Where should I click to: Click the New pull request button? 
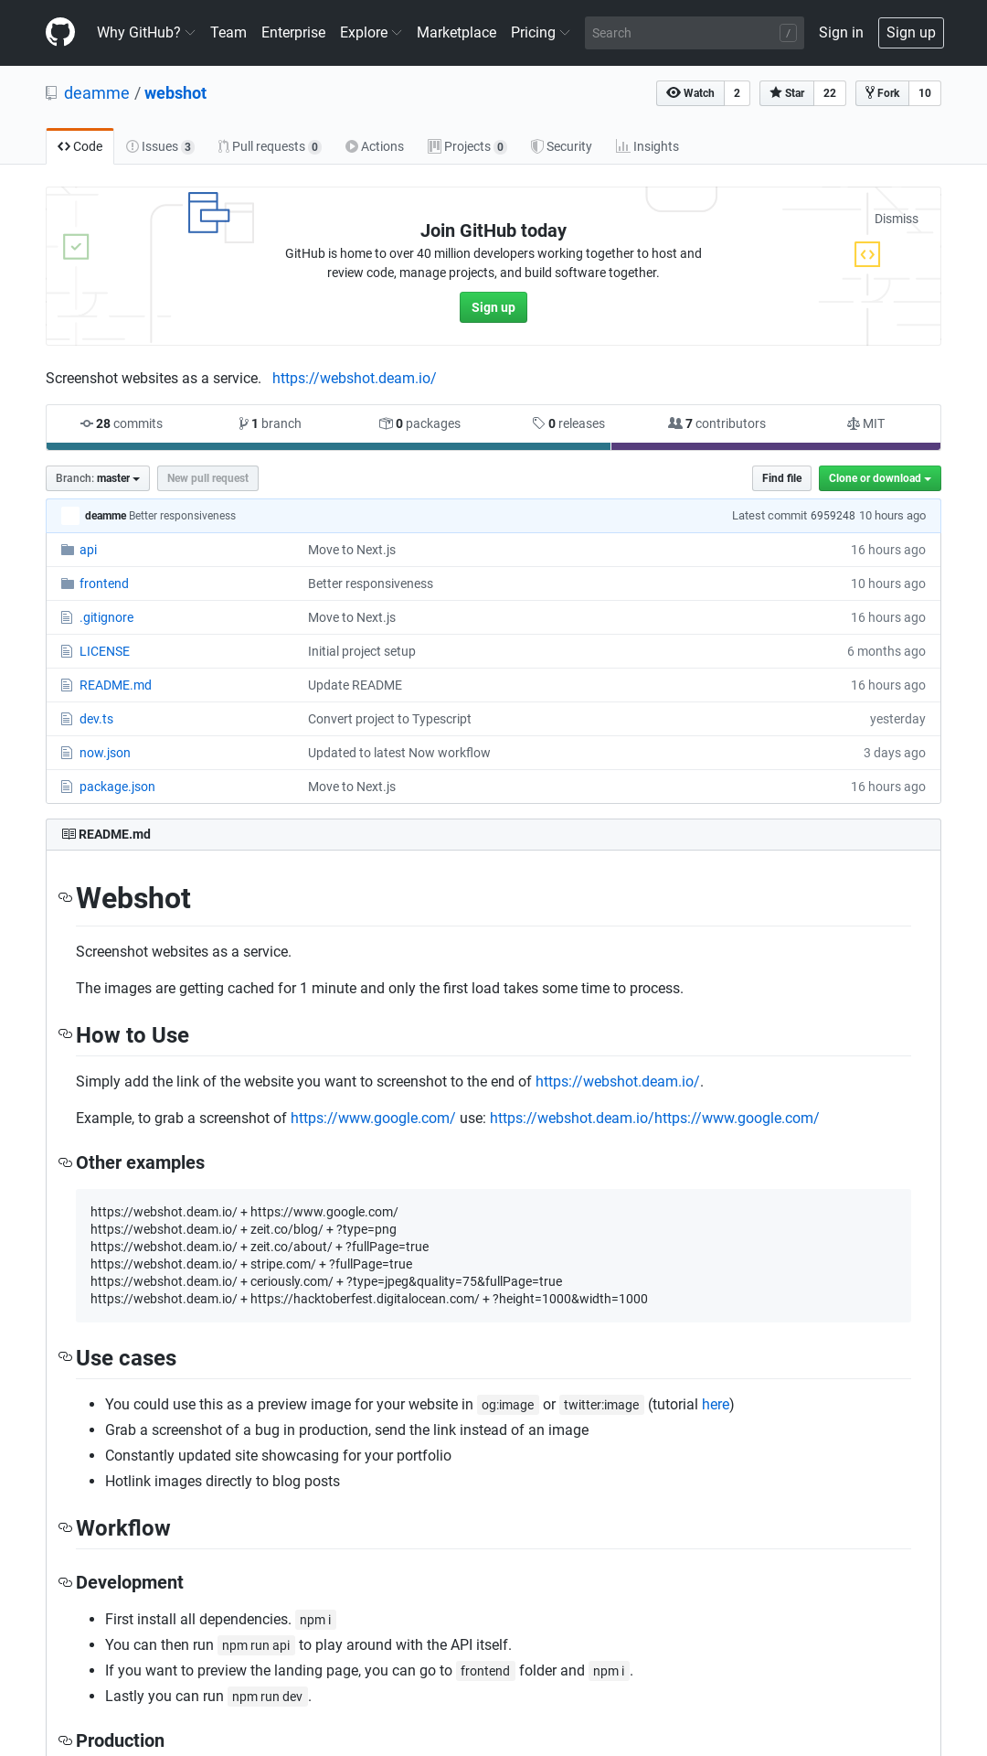point(208,478)
